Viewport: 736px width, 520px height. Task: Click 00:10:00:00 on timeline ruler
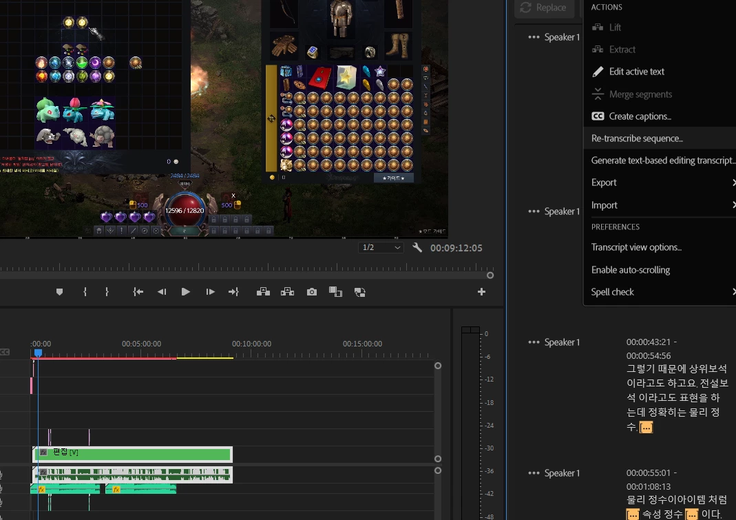(251, 344)
